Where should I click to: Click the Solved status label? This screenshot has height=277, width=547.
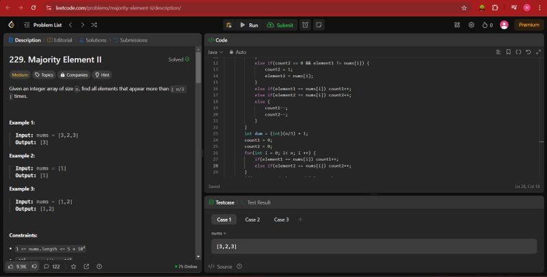pyautogui.click(x=179, y=60)
